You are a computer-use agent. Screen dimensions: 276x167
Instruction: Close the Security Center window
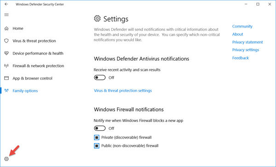270,4
